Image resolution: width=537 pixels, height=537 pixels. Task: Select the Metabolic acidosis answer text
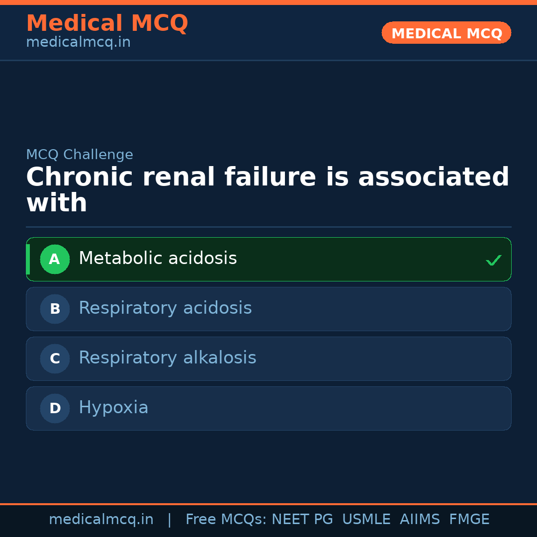tap(158, 259)
